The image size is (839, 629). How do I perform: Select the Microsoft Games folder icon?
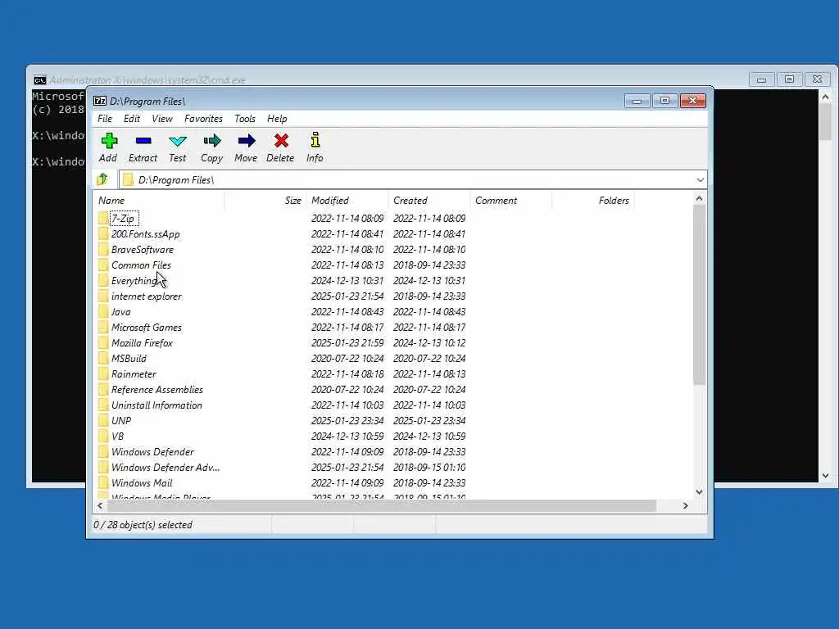tap(103, 327)
